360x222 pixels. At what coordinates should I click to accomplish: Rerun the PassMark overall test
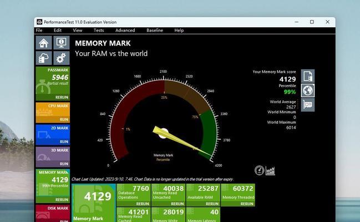[62, 98]
